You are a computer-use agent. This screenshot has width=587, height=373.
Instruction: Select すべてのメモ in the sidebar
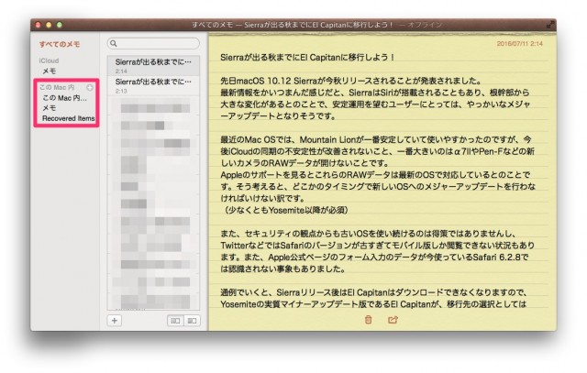[x=60, y=44]
